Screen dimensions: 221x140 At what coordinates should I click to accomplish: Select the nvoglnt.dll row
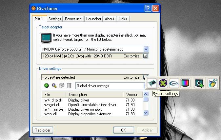point(92,105)
